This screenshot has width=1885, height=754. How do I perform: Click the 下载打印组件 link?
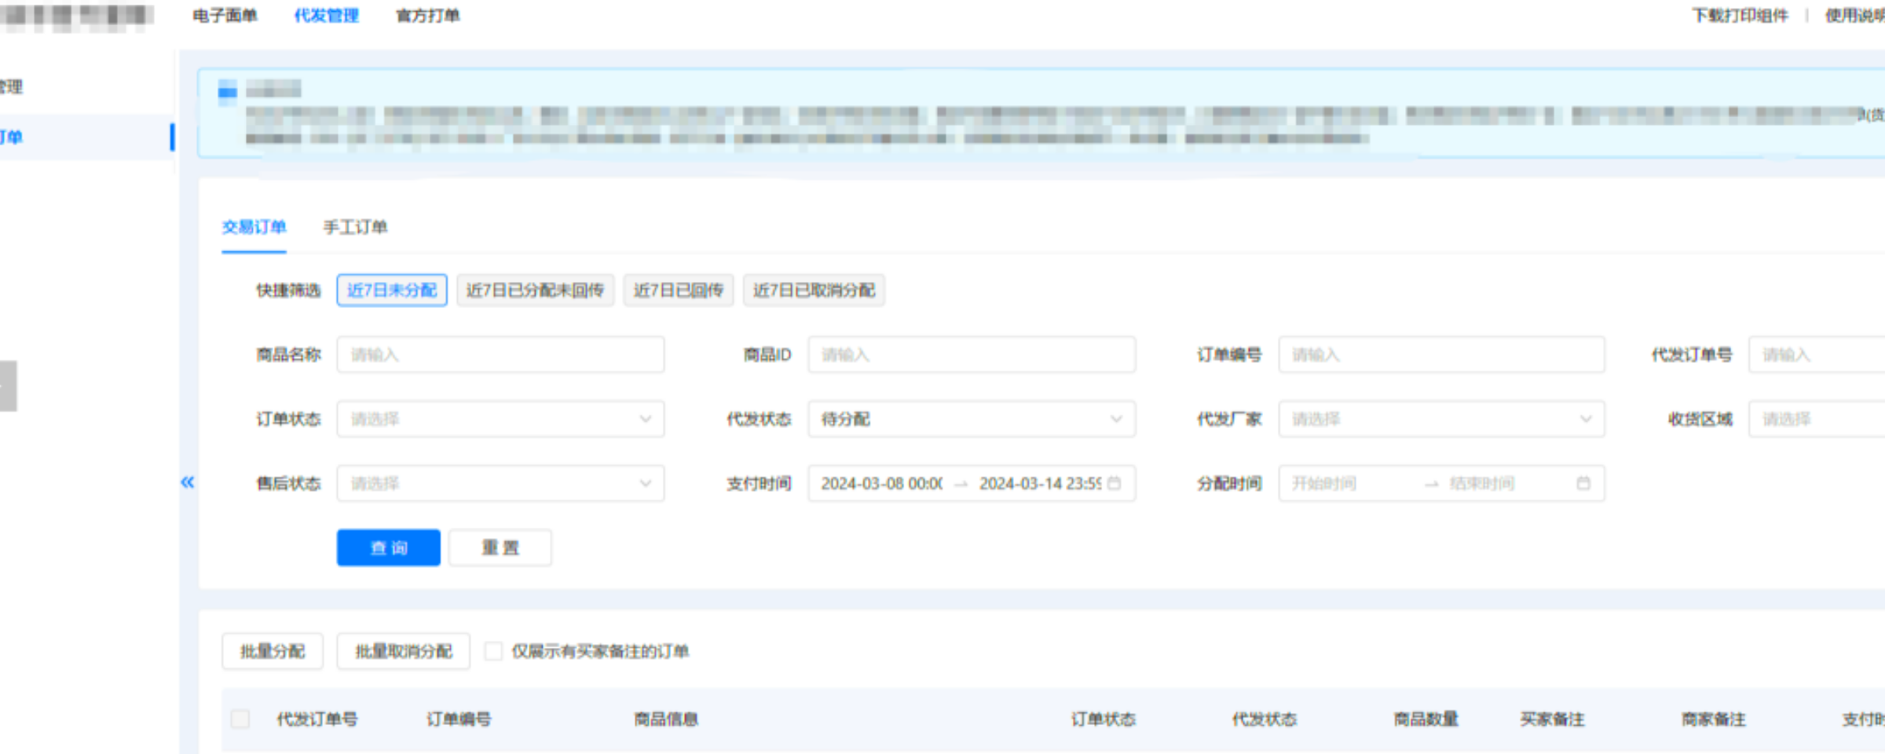(1739, 16)
